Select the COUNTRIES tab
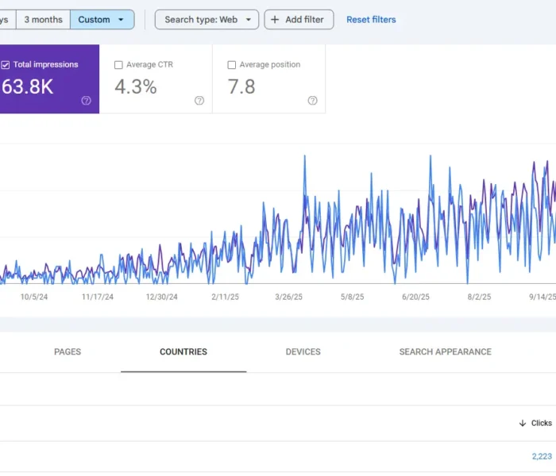This screenshot has height=476, width=556. 183,352
